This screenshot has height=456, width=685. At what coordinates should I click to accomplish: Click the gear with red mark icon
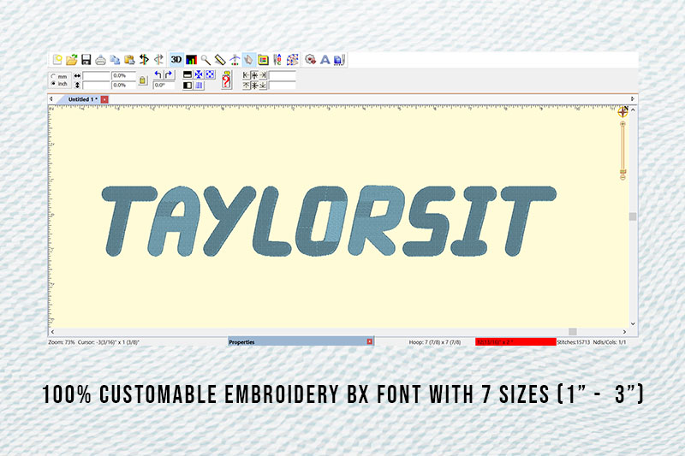coord(311,60)
